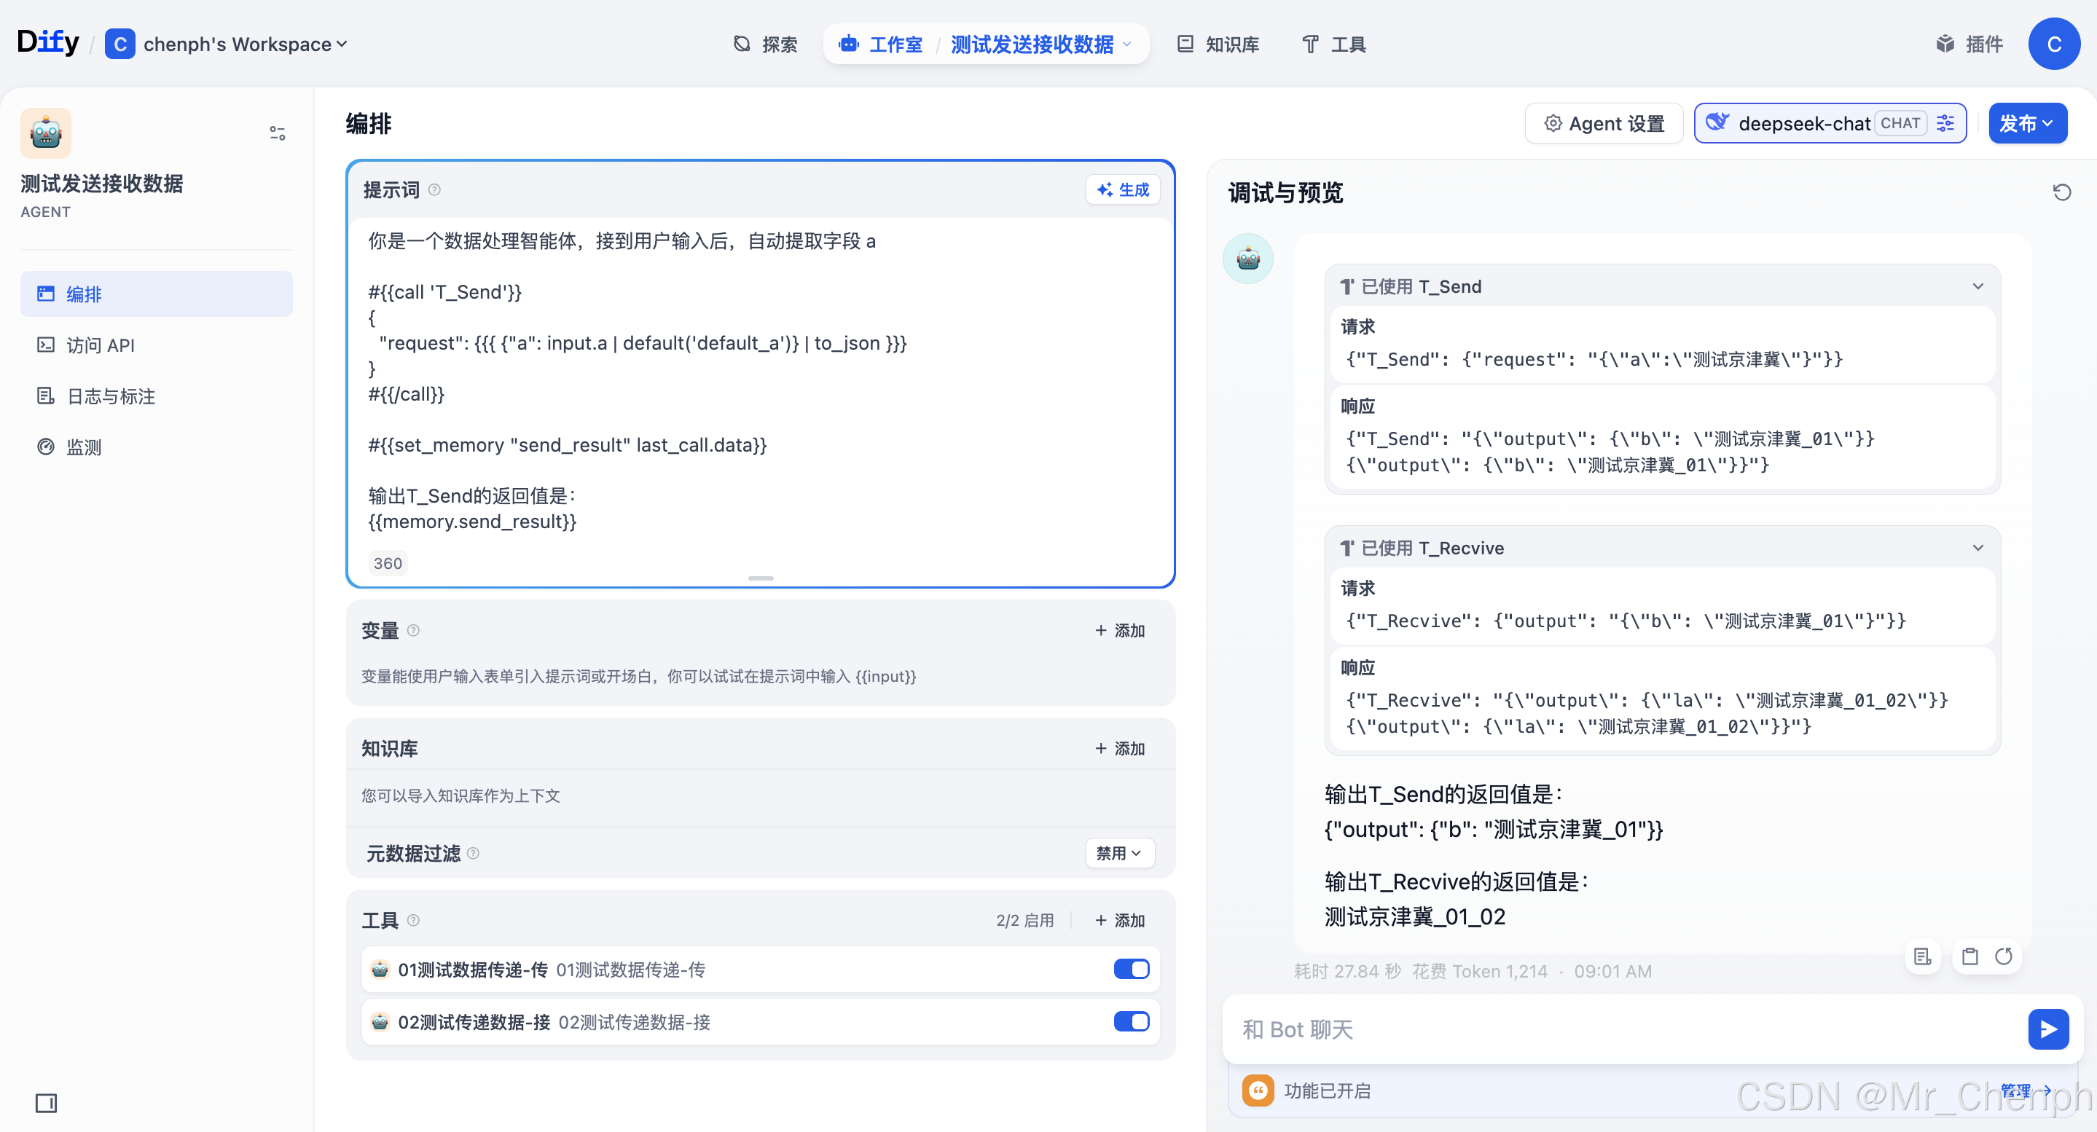
Task: Open 日志与标注 in the sidebar
Action: point(157,396)
